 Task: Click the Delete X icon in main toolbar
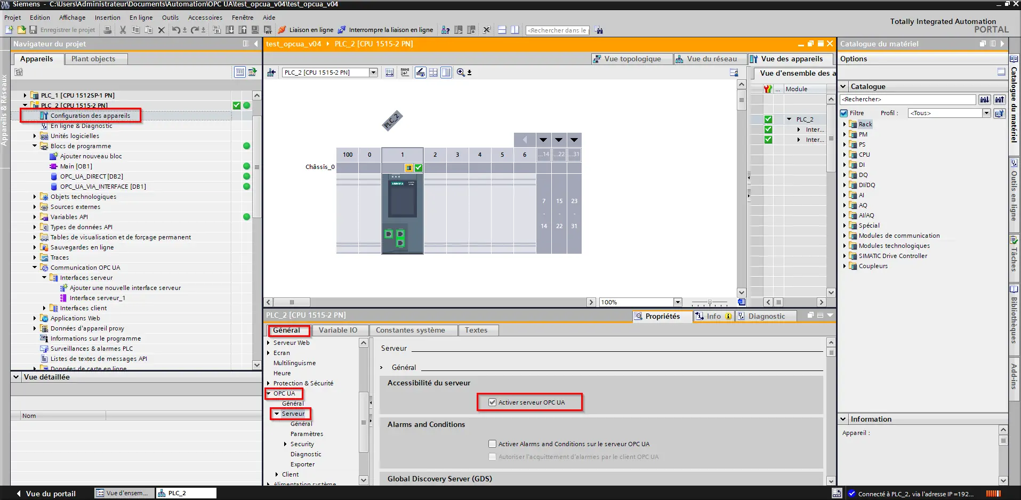162,30
